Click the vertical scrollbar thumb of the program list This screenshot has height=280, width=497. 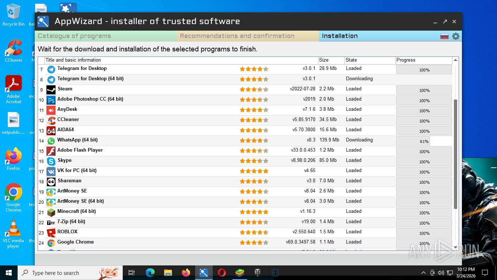tap(455, 154)
